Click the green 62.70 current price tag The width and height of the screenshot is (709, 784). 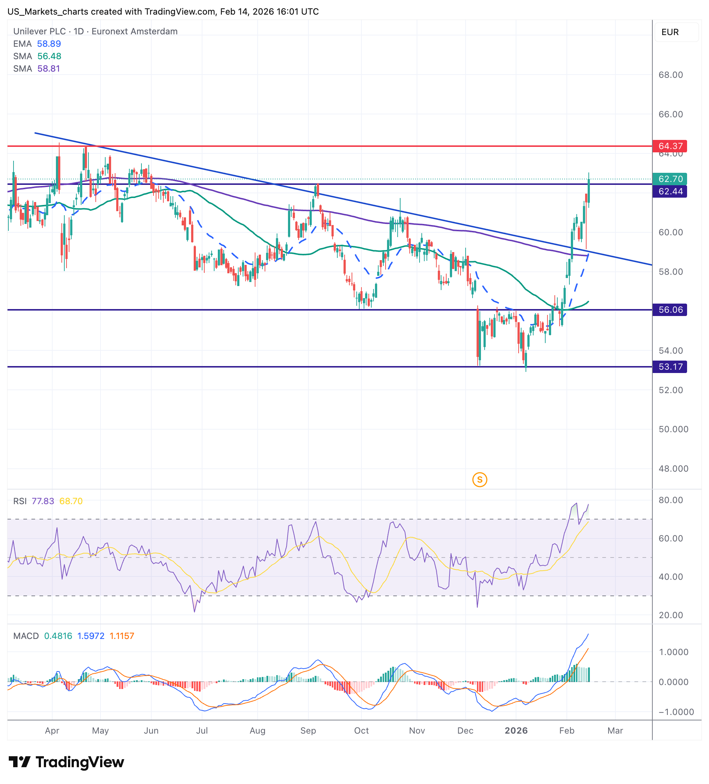[670, 179]
